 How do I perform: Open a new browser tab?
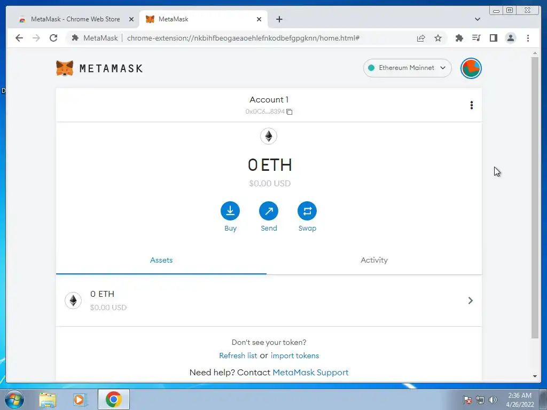tap(279, 19)
